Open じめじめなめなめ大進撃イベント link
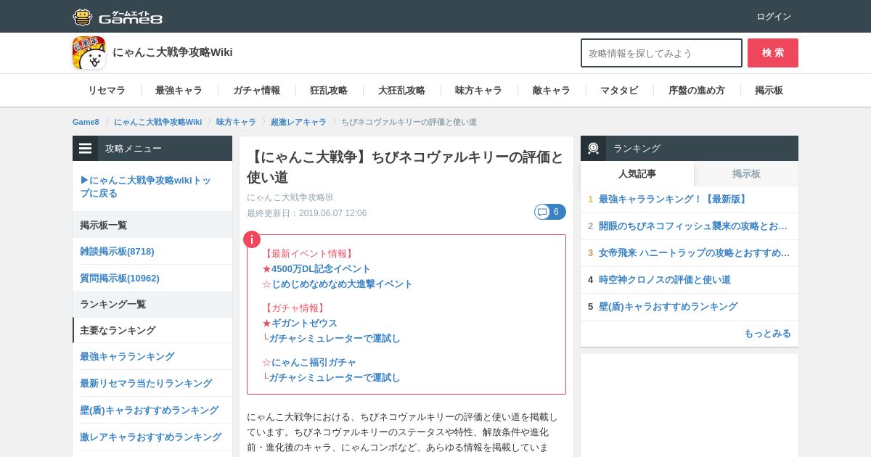The width and height of the screenshot is (871, 457). point(342,284)
